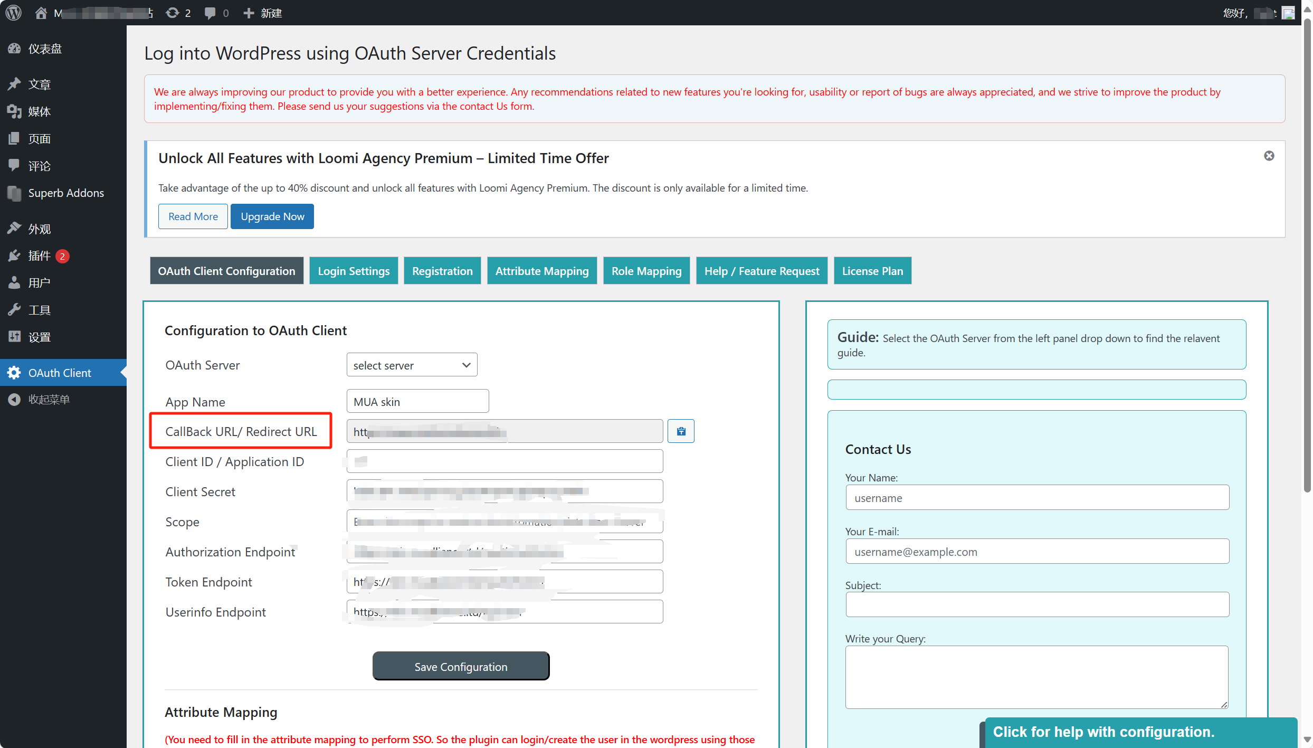Screen dimensions: 1313x748
Task: Dismiss the Loomi Agency Premium notice
Action: [1269, 156]
